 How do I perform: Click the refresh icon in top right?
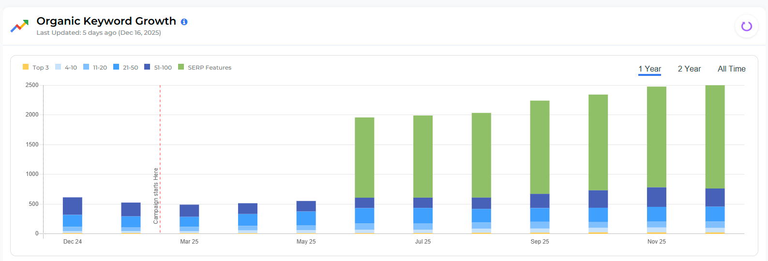[x=746, y=26]
